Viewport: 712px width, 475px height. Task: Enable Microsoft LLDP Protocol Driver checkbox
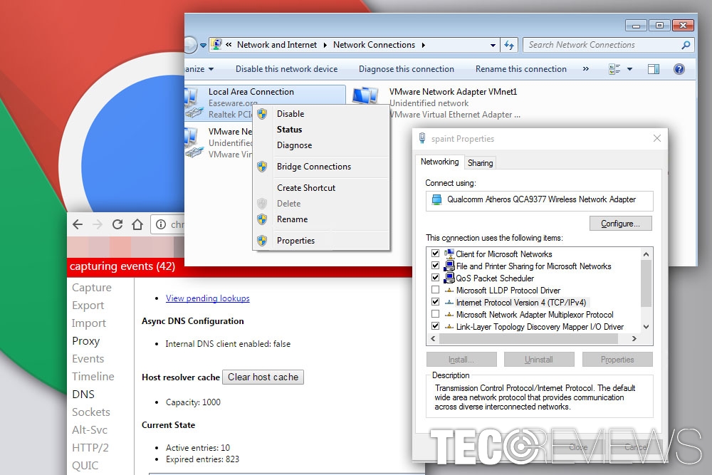coord(436,290)
